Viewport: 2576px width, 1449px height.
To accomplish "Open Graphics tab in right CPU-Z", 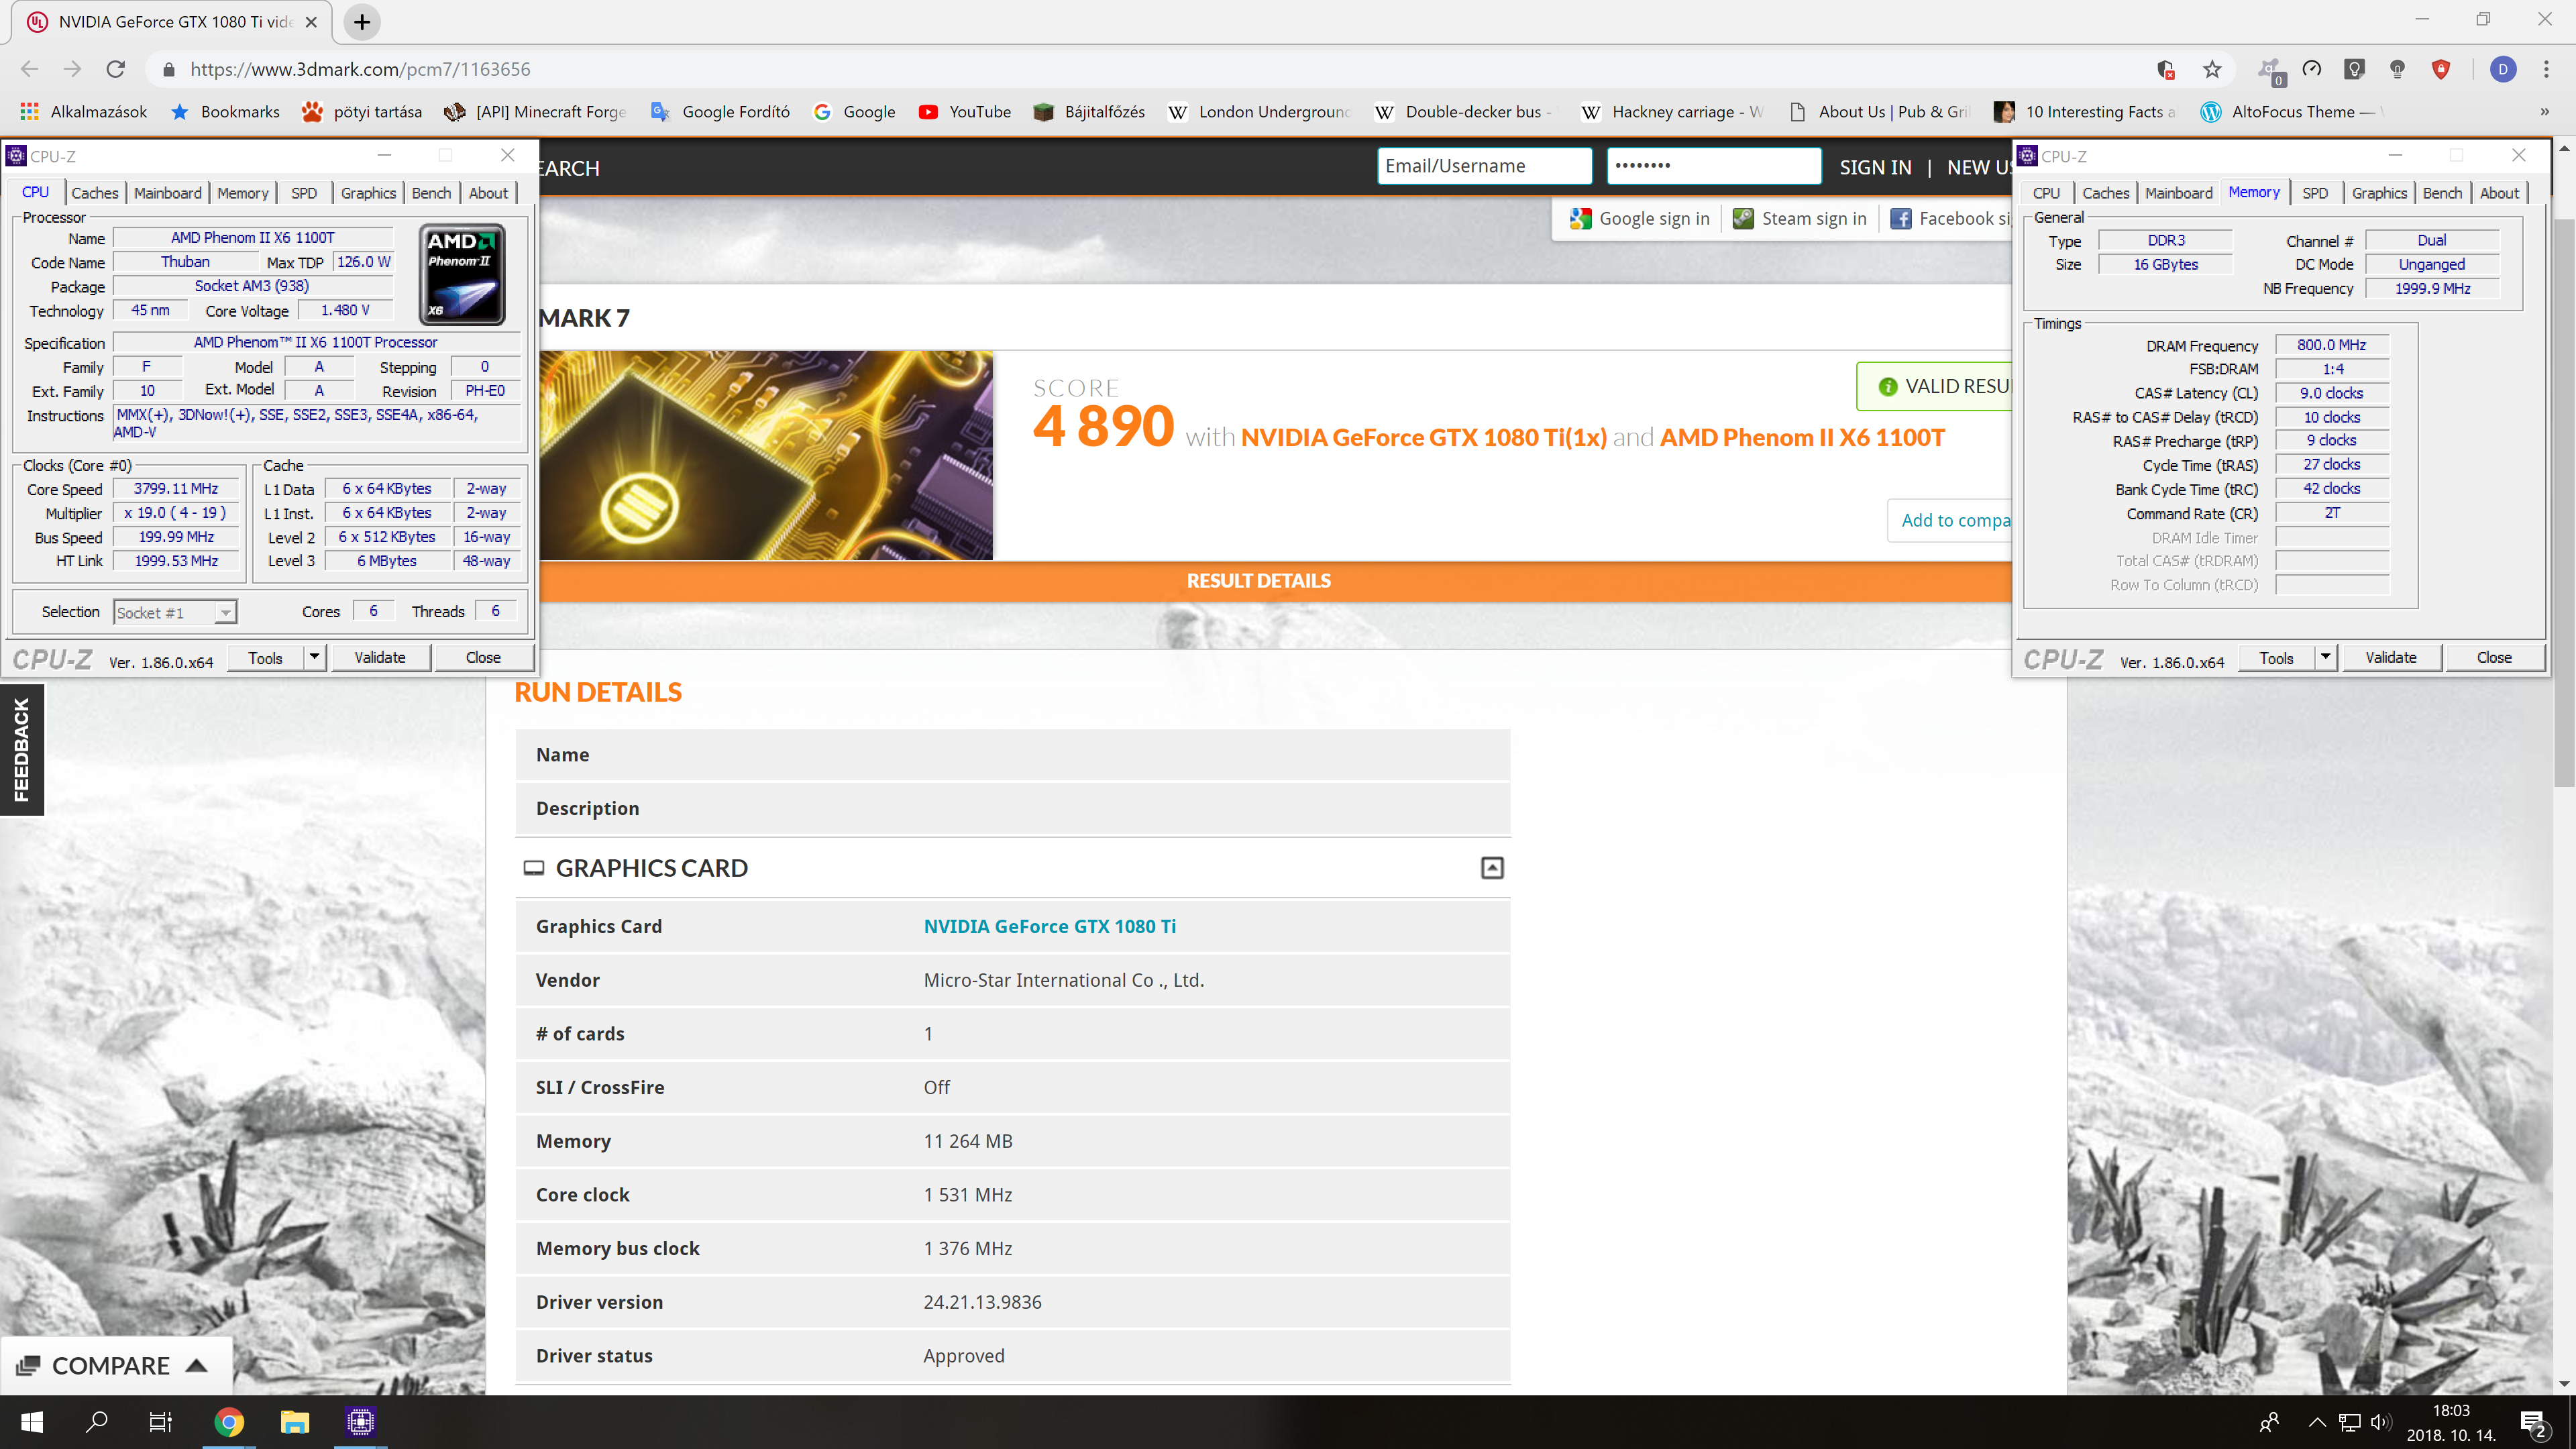I will (2379, 193).
